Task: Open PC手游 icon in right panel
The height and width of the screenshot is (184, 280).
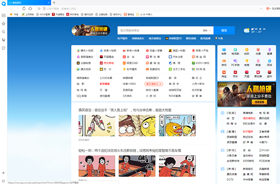Action: [235, 63]
